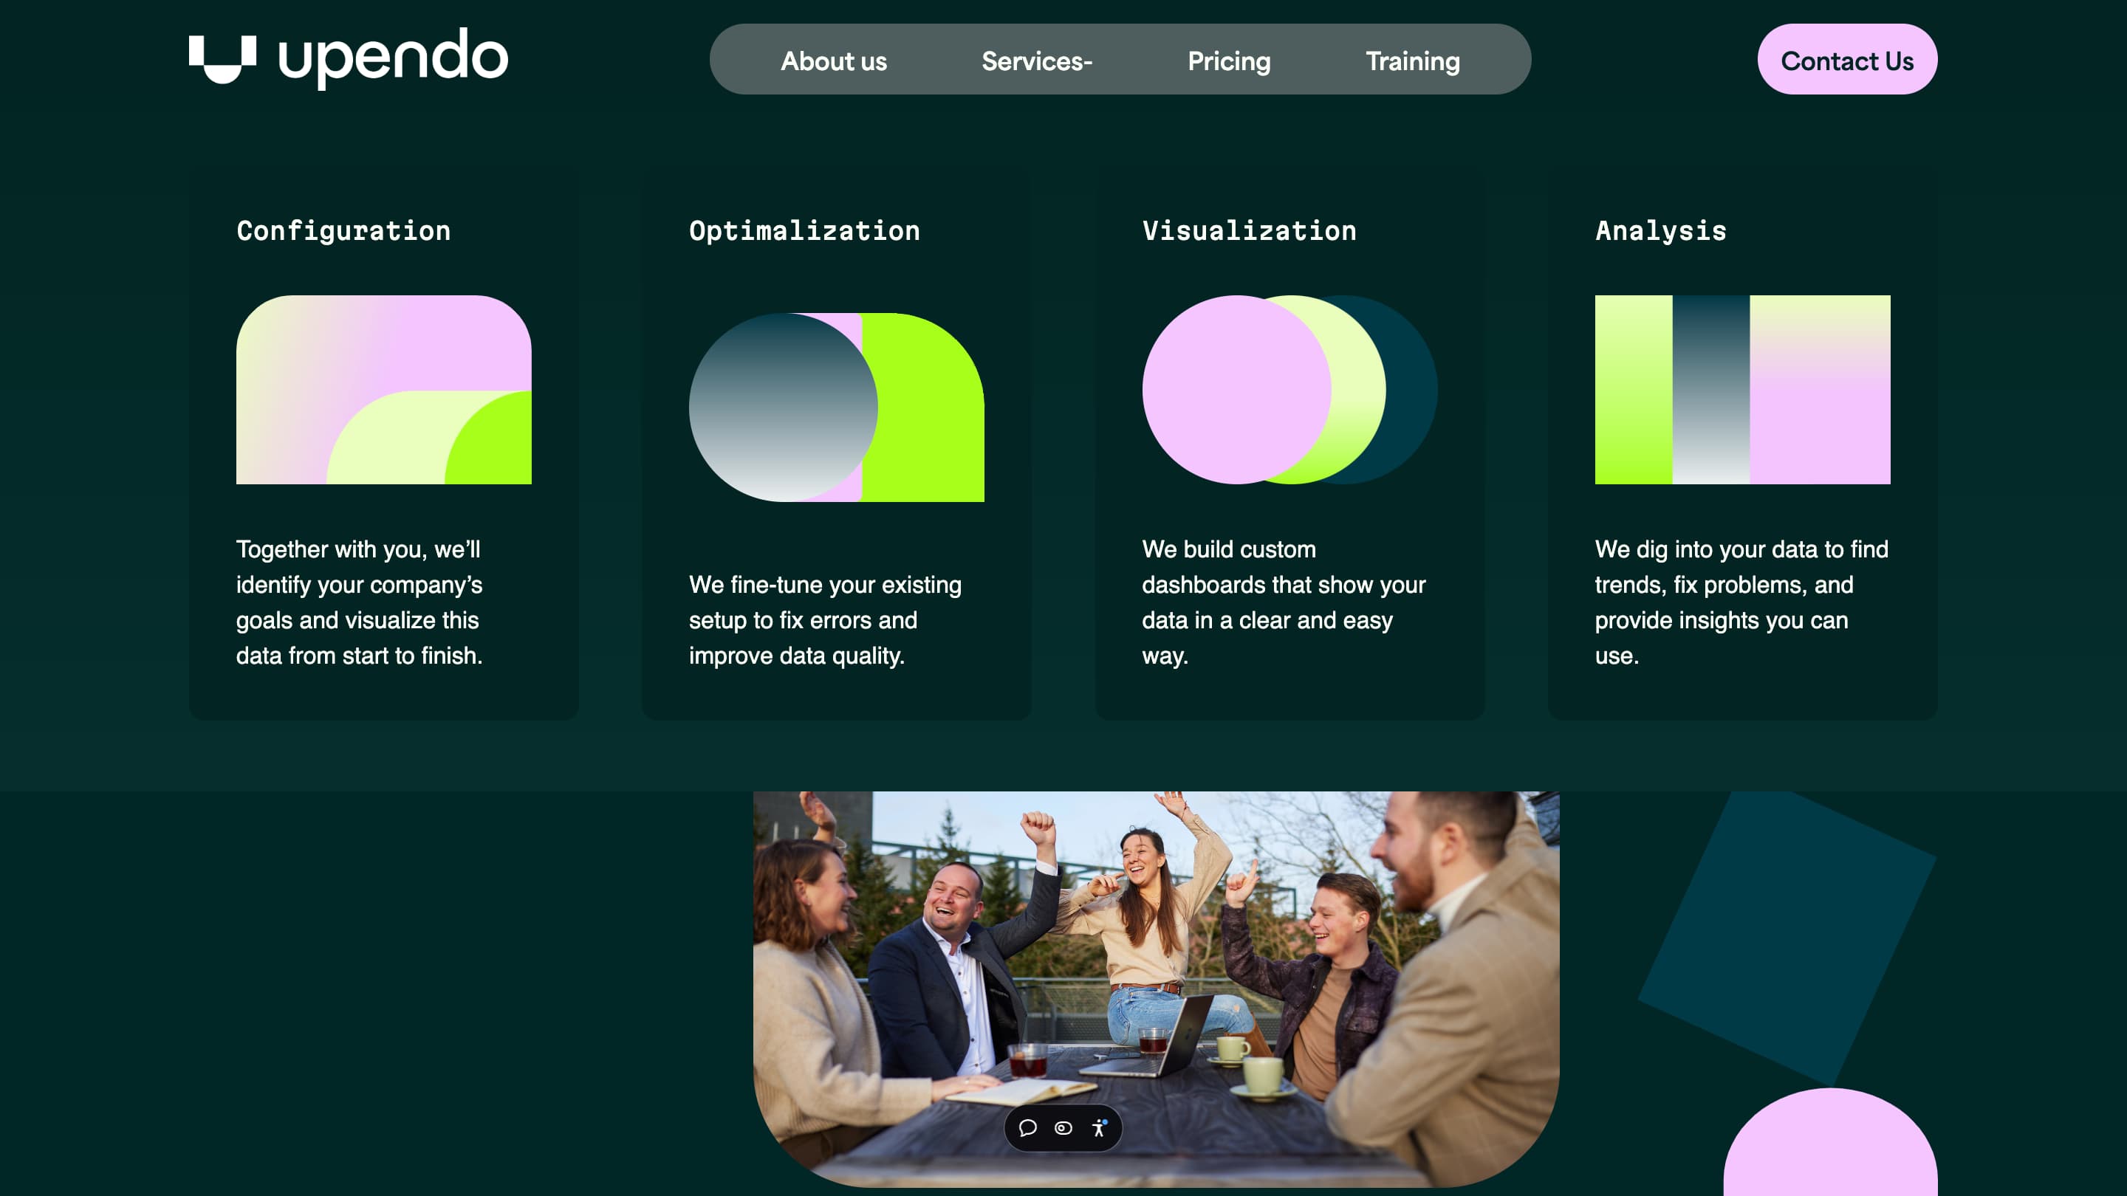Click the Visualization heading

[x=1248, y=231]
